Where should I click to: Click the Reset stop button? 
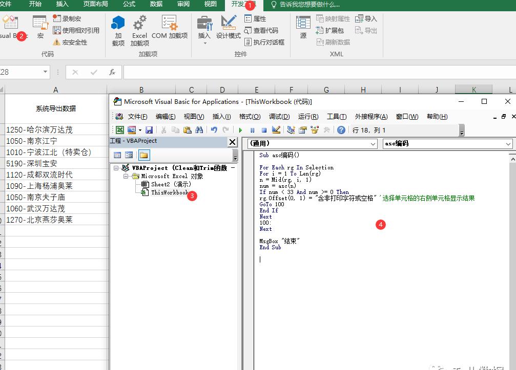(264, 130)
